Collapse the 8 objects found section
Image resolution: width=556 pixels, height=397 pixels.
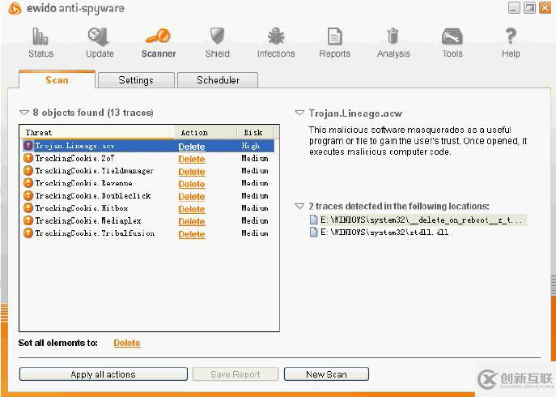click(x=23, y=113)
